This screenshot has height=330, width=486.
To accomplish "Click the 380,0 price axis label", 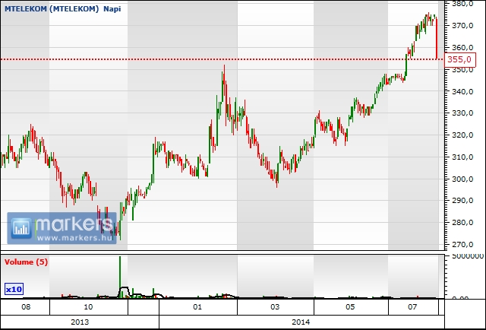I will (x=463, y=4).
